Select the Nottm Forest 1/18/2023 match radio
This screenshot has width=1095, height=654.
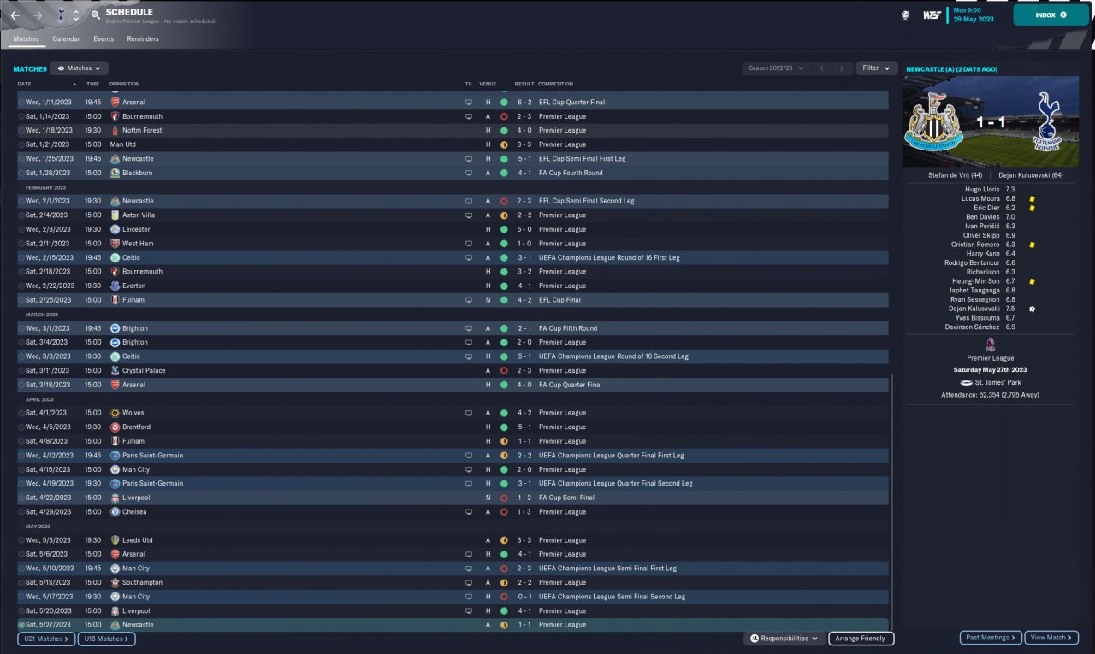21,131
